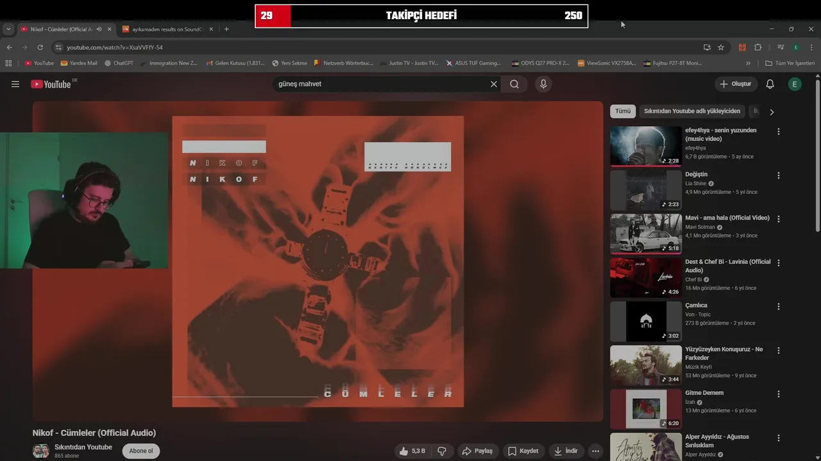Open options for efey4hya video

[x=779, y=131]
